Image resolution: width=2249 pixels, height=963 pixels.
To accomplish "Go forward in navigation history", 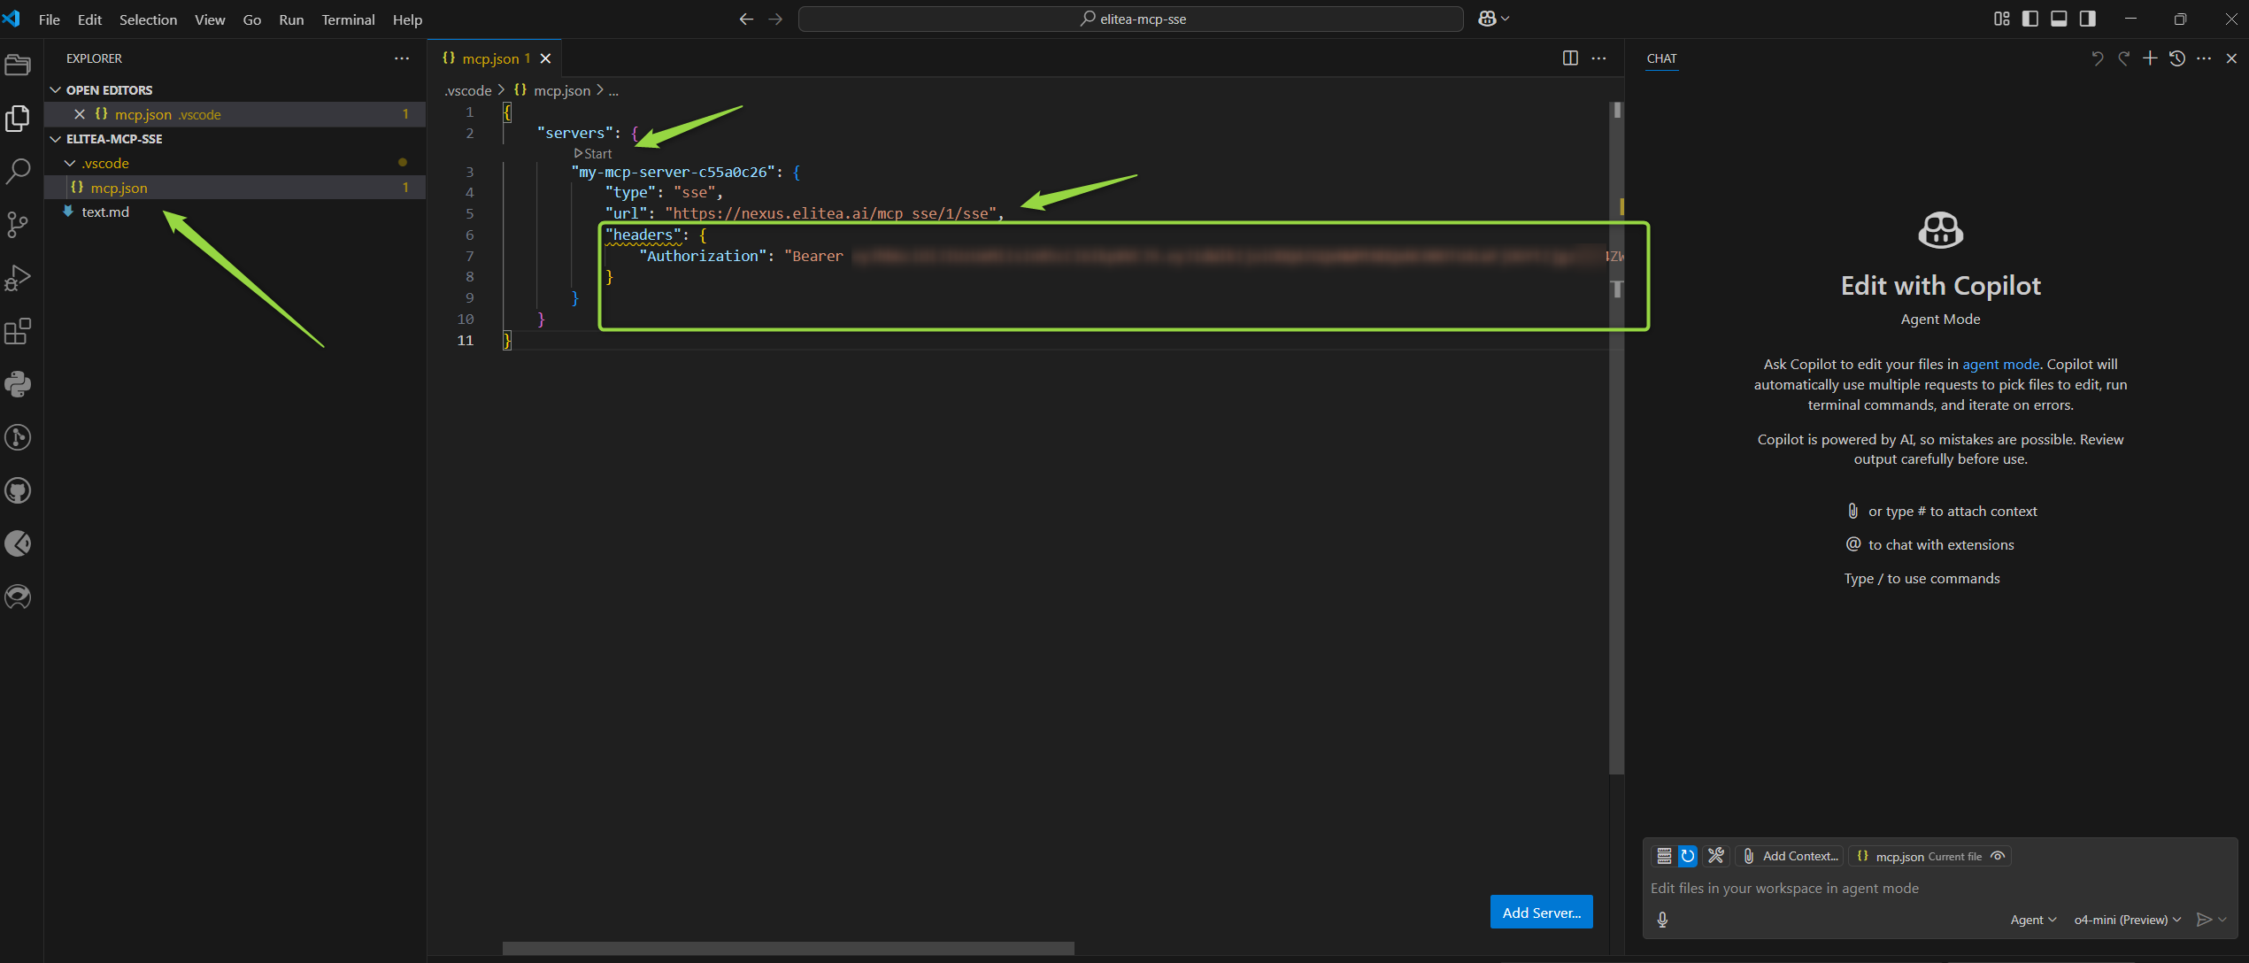I will point(775,19).
